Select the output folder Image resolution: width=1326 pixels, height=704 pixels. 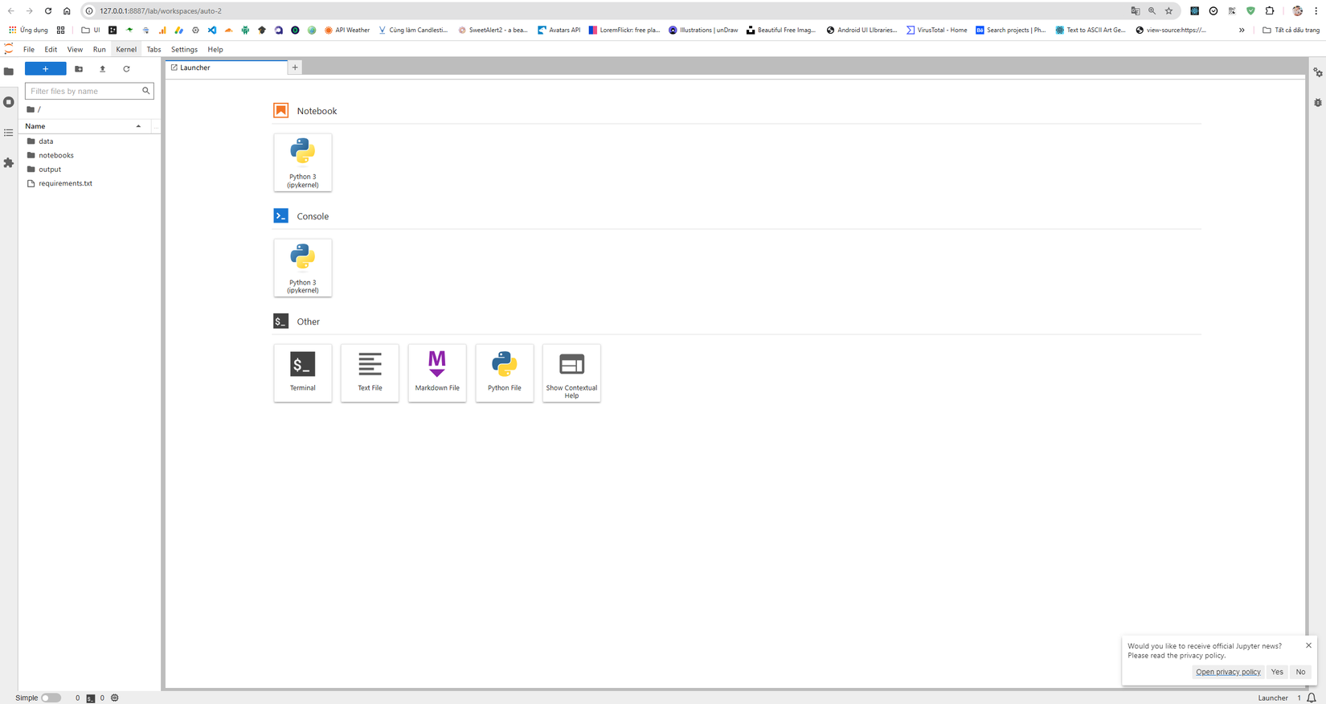[x=89, y=170]
